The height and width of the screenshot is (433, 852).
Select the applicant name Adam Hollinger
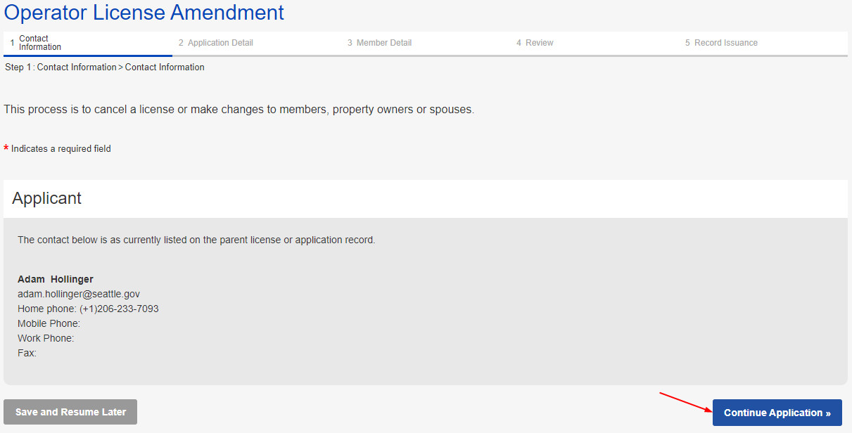click(x=56, y=279)
